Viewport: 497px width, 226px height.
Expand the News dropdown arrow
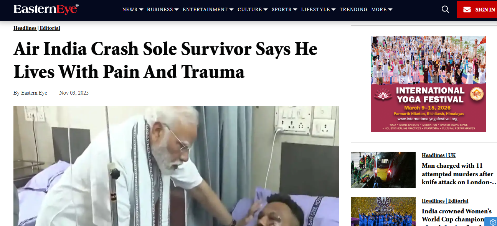(x=141, y=10)
